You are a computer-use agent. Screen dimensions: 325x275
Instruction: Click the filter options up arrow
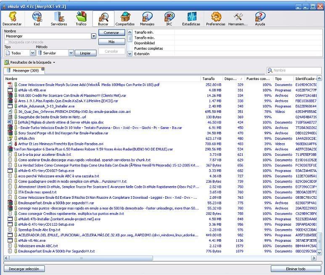[130, 32]
